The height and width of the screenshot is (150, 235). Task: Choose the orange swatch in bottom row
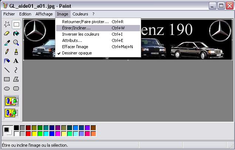coord(93,134)
